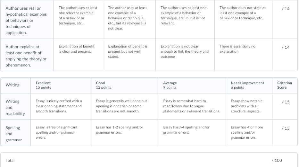Viewport: 299px width, 167px height.
Task: Click the Total score out of 100
Action: point(277,161)
